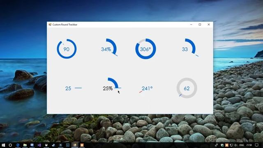Open the People icon in system tray

point(217,145)
